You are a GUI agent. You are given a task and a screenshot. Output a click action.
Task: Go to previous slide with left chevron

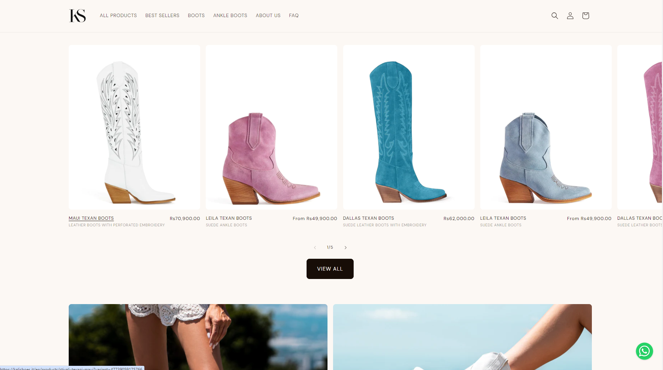pos(315,248)
